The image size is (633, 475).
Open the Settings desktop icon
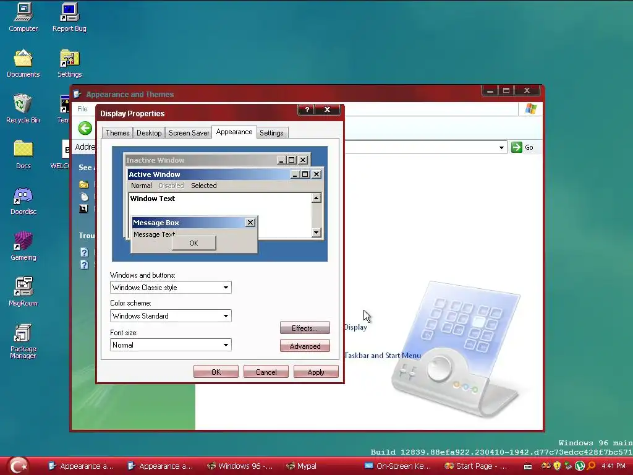click(69, 64)
